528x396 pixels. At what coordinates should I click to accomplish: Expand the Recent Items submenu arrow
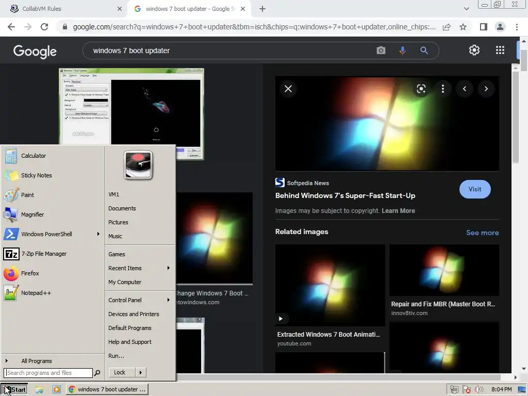pyautogui.click(x=169, y=268)
